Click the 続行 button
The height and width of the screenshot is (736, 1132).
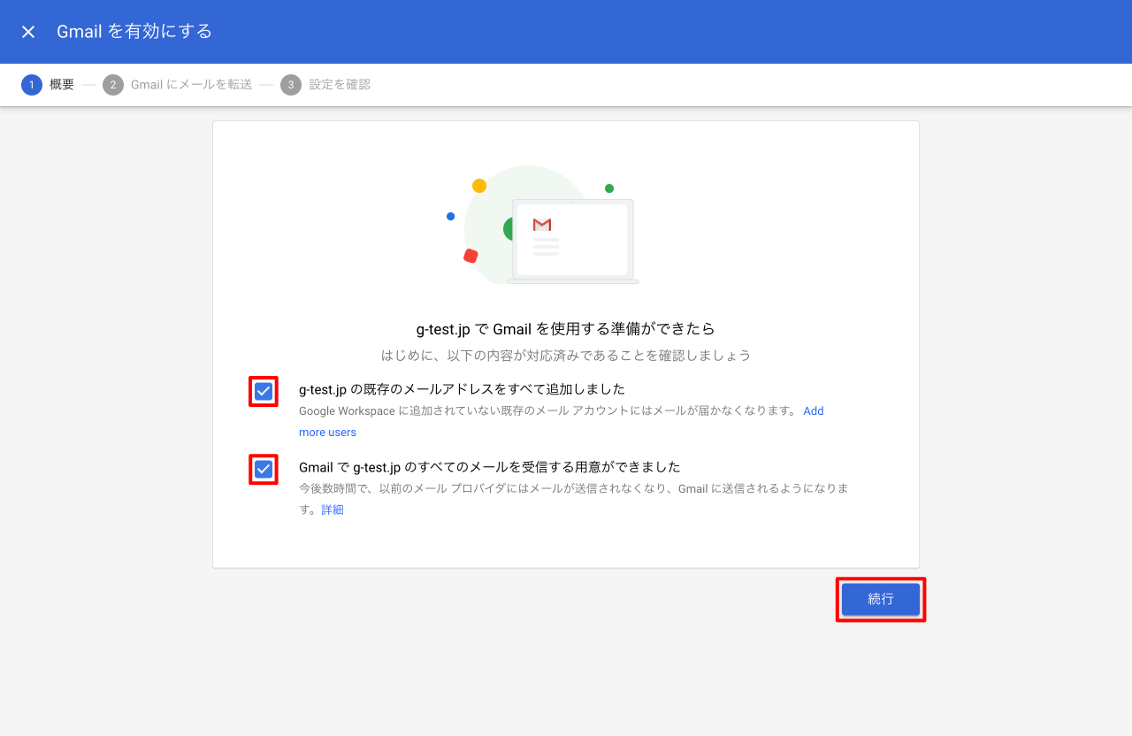pyautogui.click(x=881, y=599)
